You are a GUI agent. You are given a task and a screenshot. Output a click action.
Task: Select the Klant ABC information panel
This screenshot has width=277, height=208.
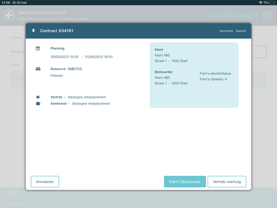194,75
